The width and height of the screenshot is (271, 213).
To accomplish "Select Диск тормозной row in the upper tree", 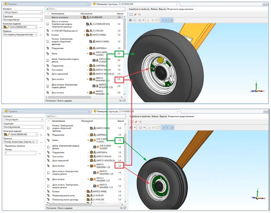I will point(60,74).
